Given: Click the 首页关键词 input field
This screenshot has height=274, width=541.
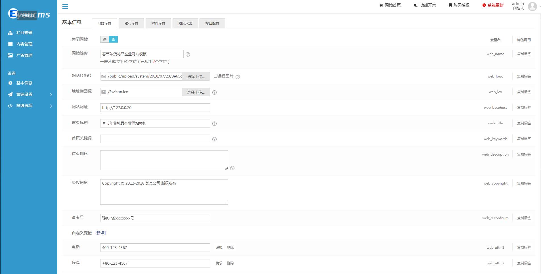Looking at the screenshot, I should click(x=155, y=139).
